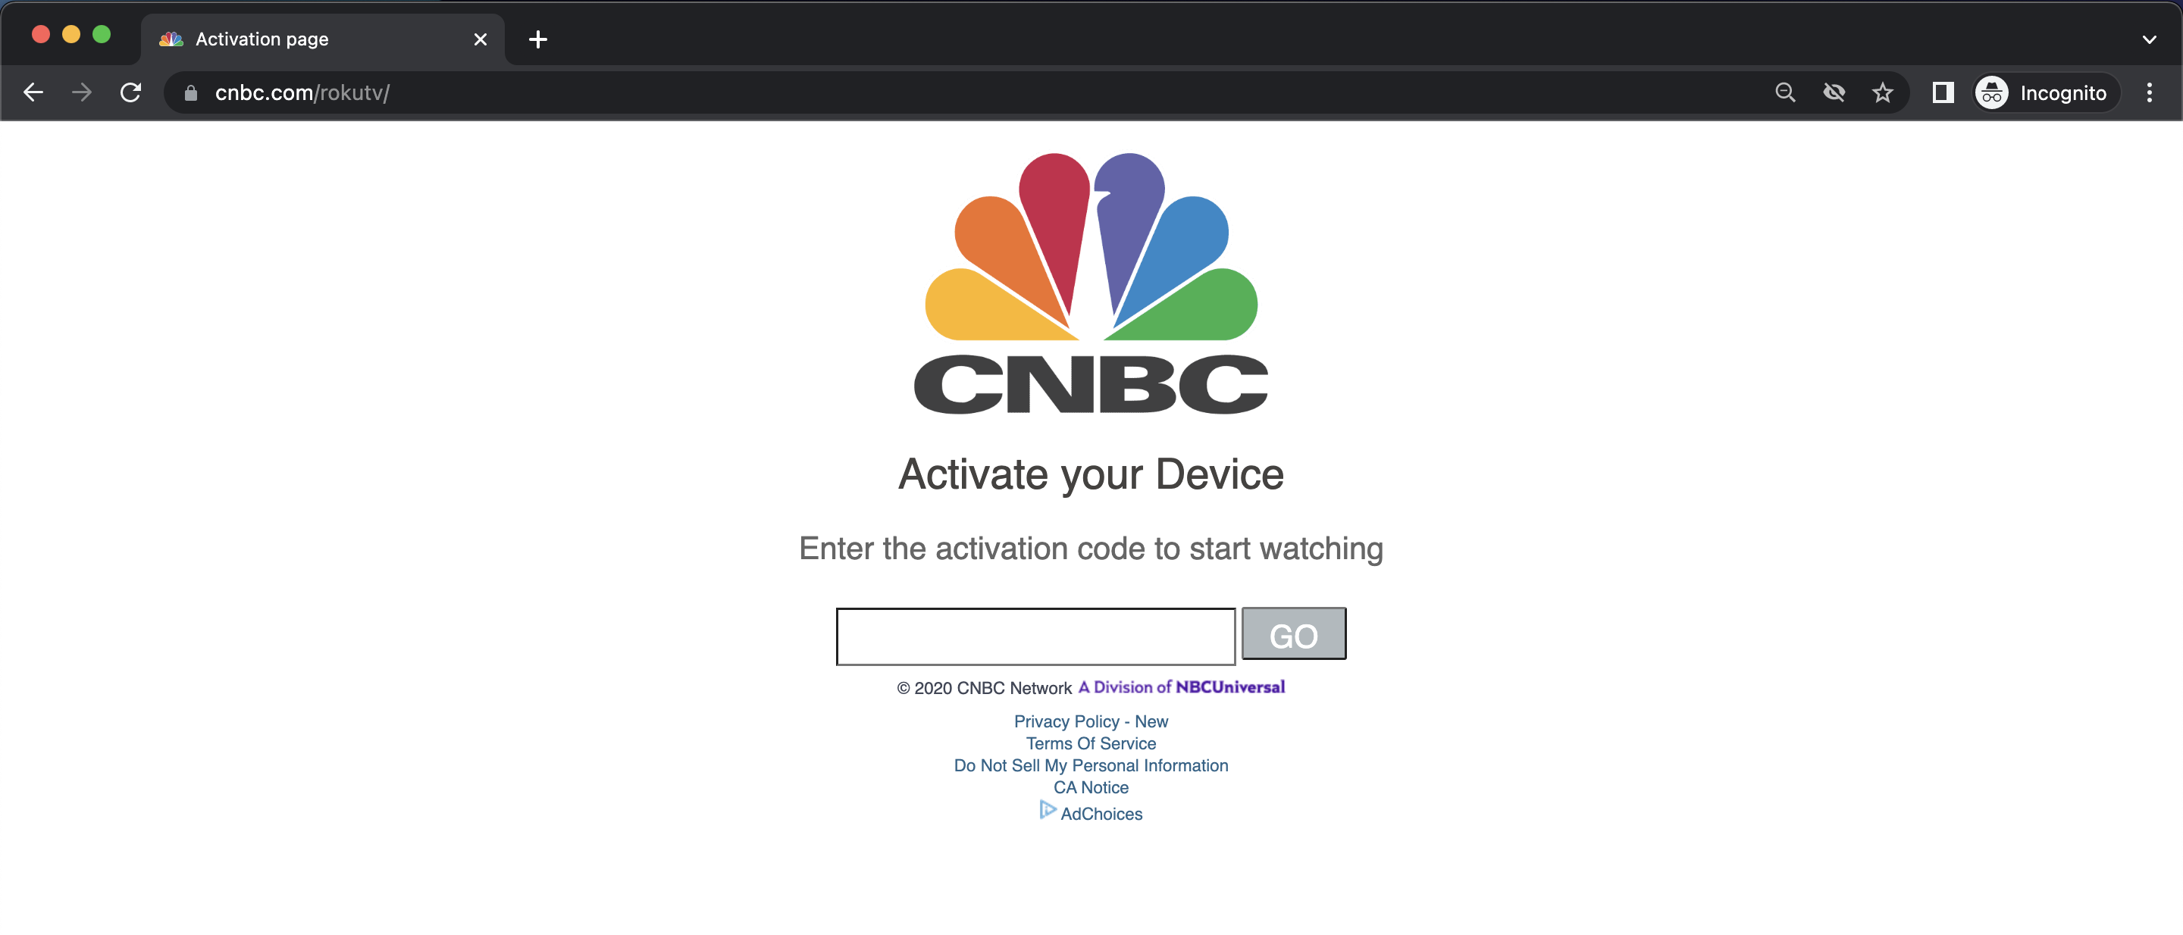This screenshot has height=935, width=2183.
Task: Open Do Not Sell My Personal Information
Action: (1091, 765)
